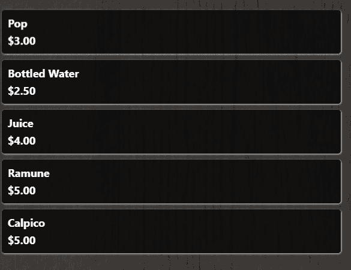351x270 pixels.
Task: Click the $3.00 price under Pop
Action: [22, 41]
